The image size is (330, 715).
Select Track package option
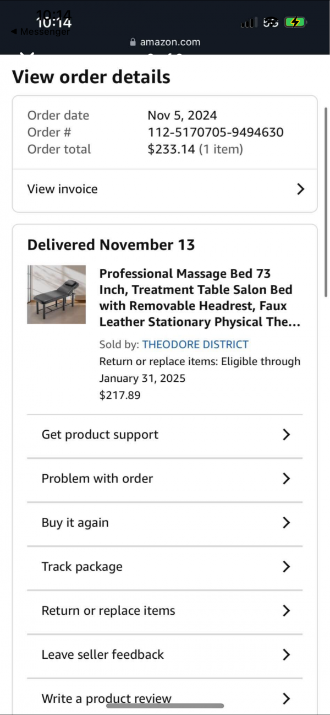click(82, 567)
